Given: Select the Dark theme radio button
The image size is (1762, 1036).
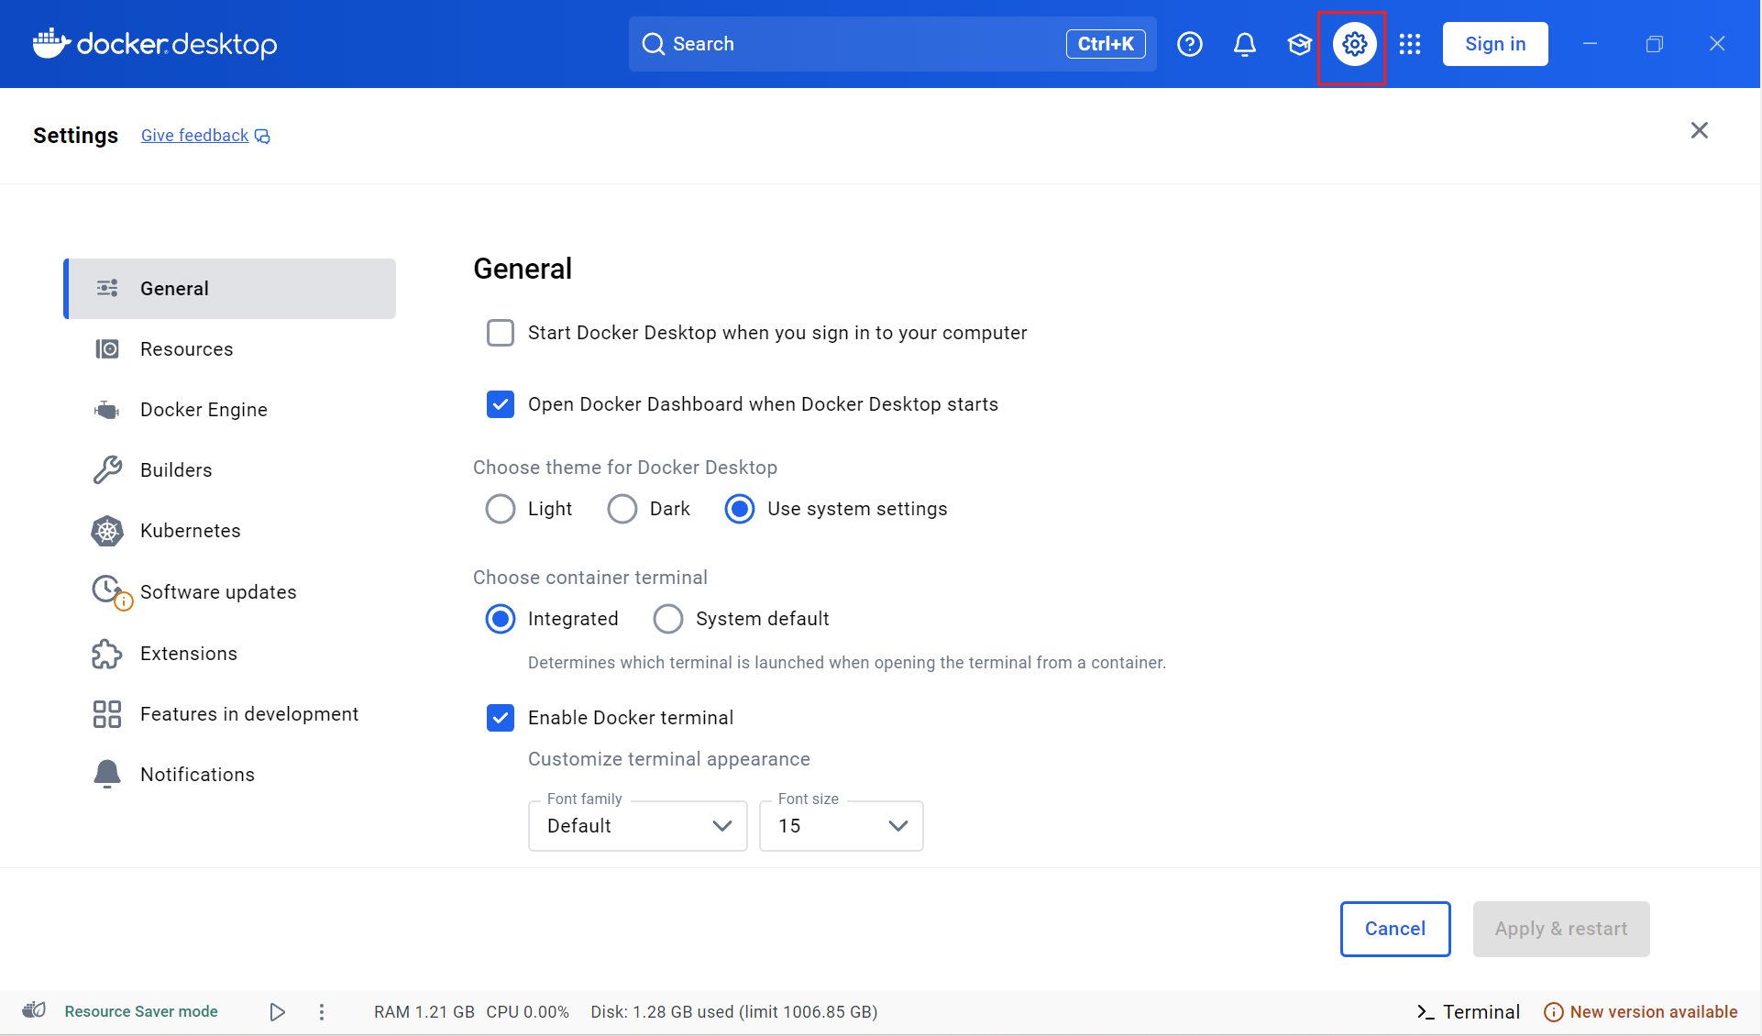Looking at the screenshot, I should 622,509.
